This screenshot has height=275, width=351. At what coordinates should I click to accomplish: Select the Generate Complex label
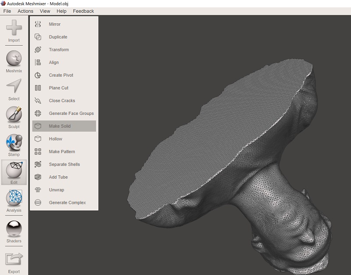pyautogui.click(x=67, y=203)
